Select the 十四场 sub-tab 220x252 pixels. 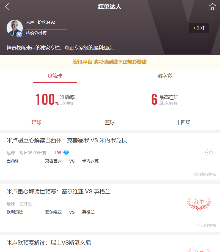click(x=183, y=122)
